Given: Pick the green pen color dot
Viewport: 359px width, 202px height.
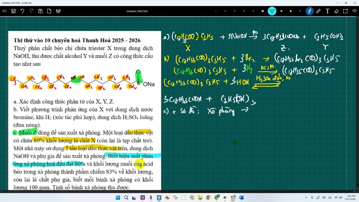Looking at the screenshot, I should pos(281,11).
